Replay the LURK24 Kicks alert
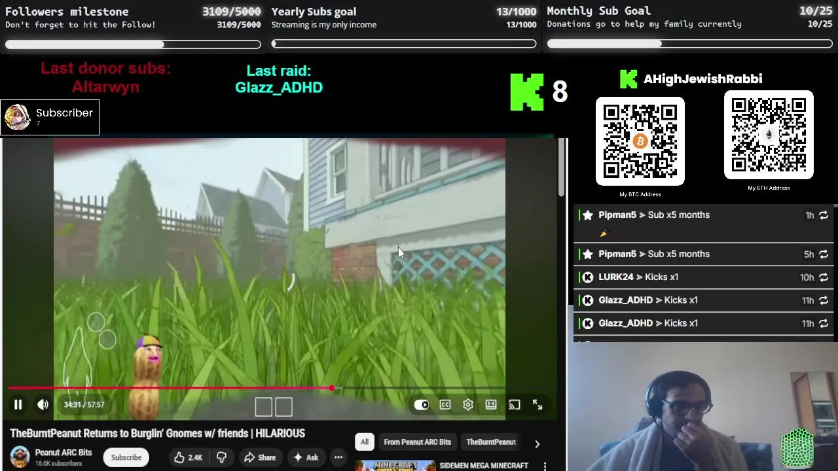Viewport: 838px width, 471px height. click(x=824, y=277)
